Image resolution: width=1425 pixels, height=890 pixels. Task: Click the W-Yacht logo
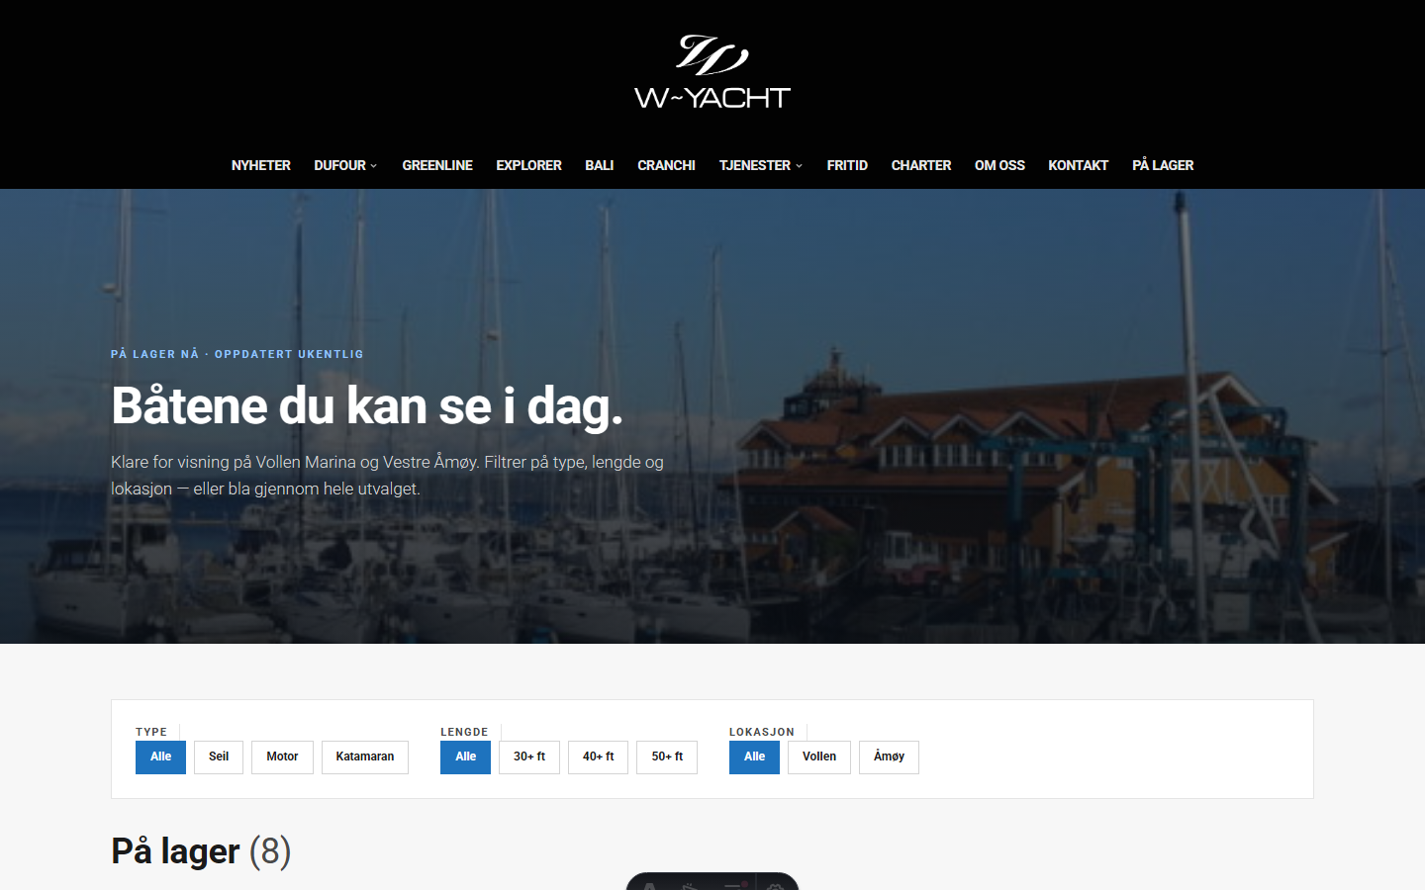tap(712, 71)
